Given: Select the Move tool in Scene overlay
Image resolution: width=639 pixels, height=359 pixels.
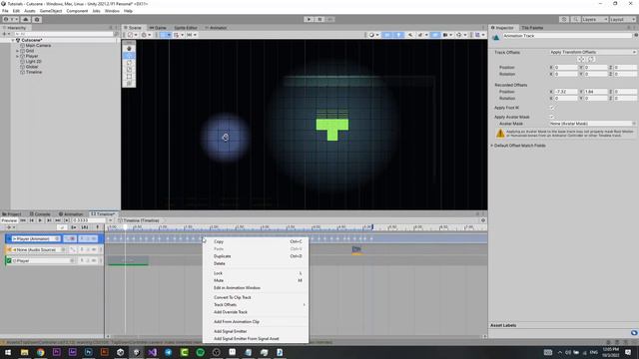Looking at the screenshot, I should point(129,56).
